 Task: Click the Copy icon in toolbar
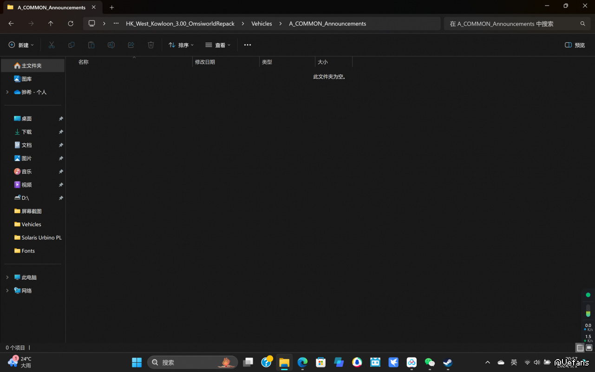[72, 45]
